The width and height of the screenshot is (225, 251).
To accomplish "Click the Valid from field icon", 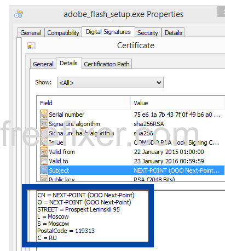I will coord(44,152).
